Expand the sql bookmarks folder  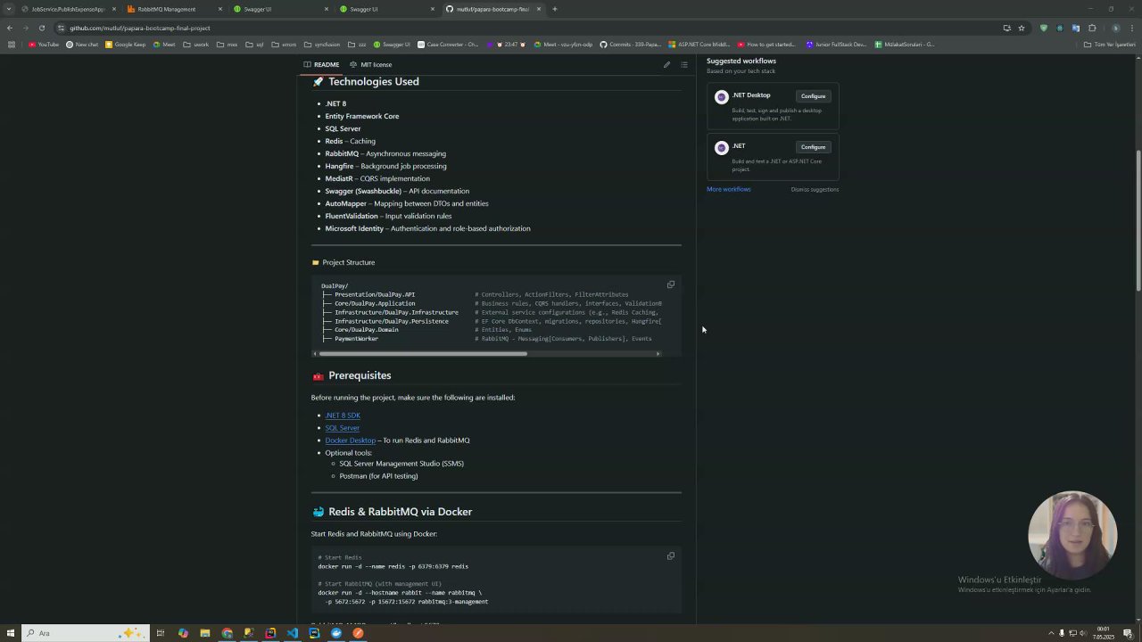tap(254, 45)
